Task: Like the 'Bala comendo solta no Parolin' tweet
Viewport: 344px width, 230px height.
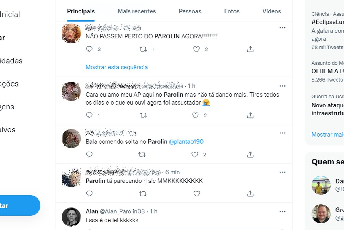Action: pyautogui.click(x=195, y=154)
